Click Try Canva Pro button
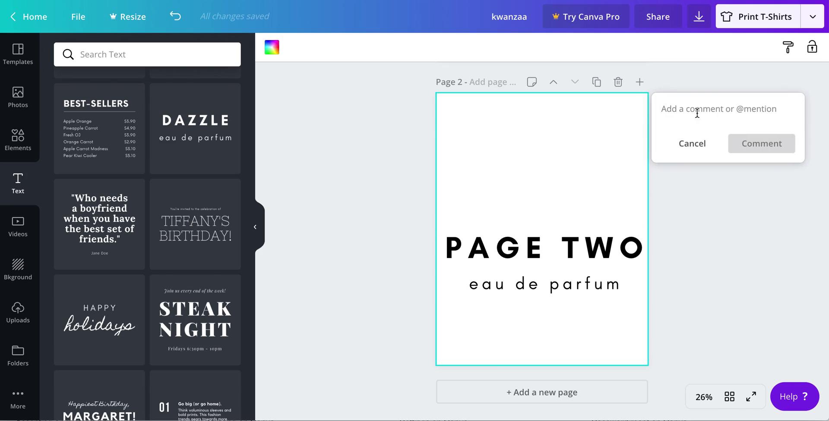This screenshot has height=421, width=829. coord(586,16)
